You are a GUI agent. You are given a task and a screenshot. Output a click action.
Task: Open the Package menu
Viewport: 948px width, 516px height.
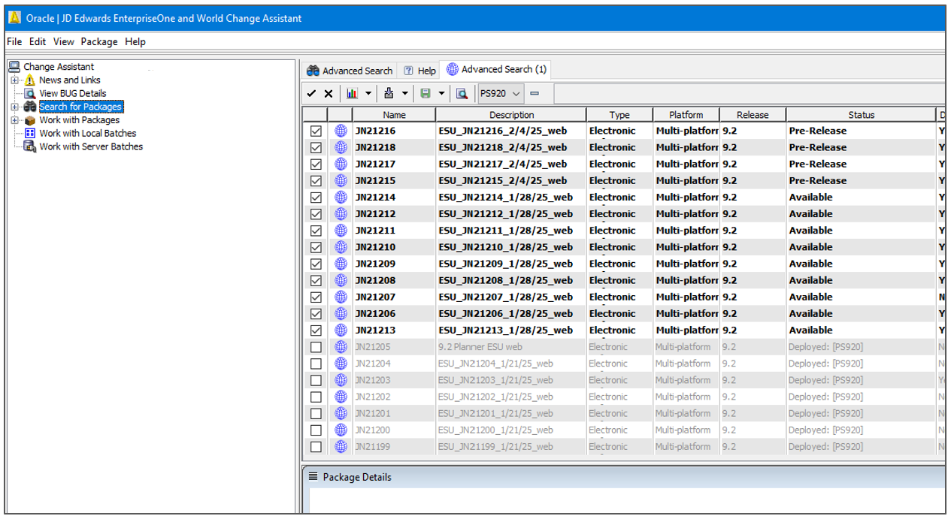[x=98, y=41]
